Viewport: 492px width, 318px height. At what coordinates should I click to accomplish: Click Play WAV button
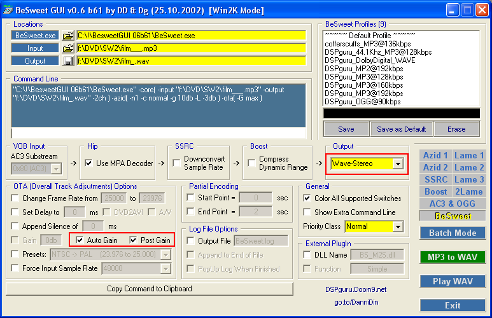[453, 281]
